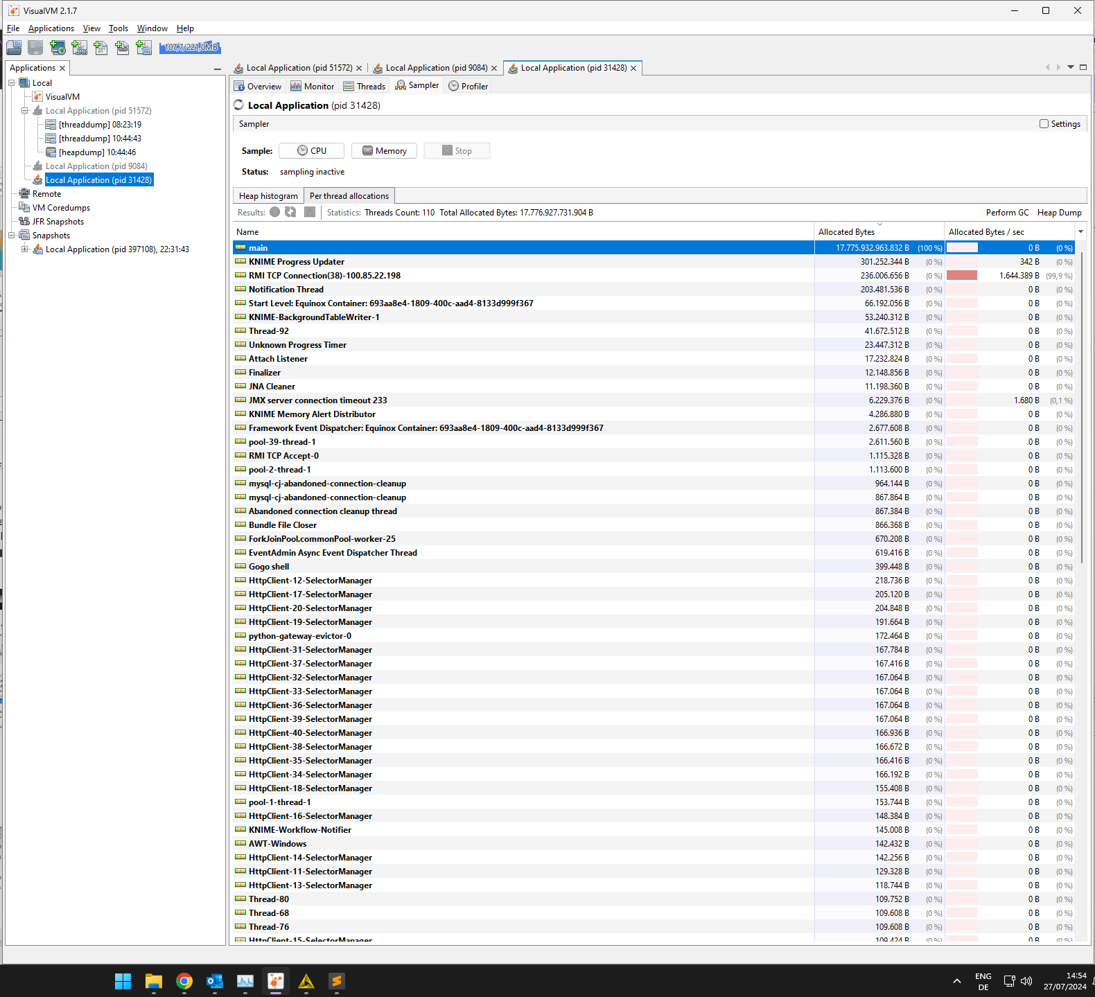Click the Add Remote Host toolbar icon
This screenshot has width=1095, height=997.
[58, 47]
